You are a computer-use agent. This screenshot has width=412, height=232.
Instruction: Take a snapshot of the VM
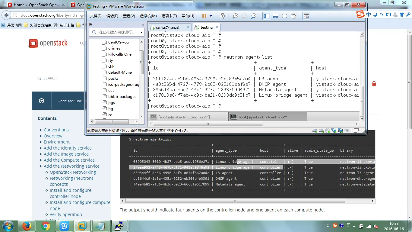[x=235, y=16]
